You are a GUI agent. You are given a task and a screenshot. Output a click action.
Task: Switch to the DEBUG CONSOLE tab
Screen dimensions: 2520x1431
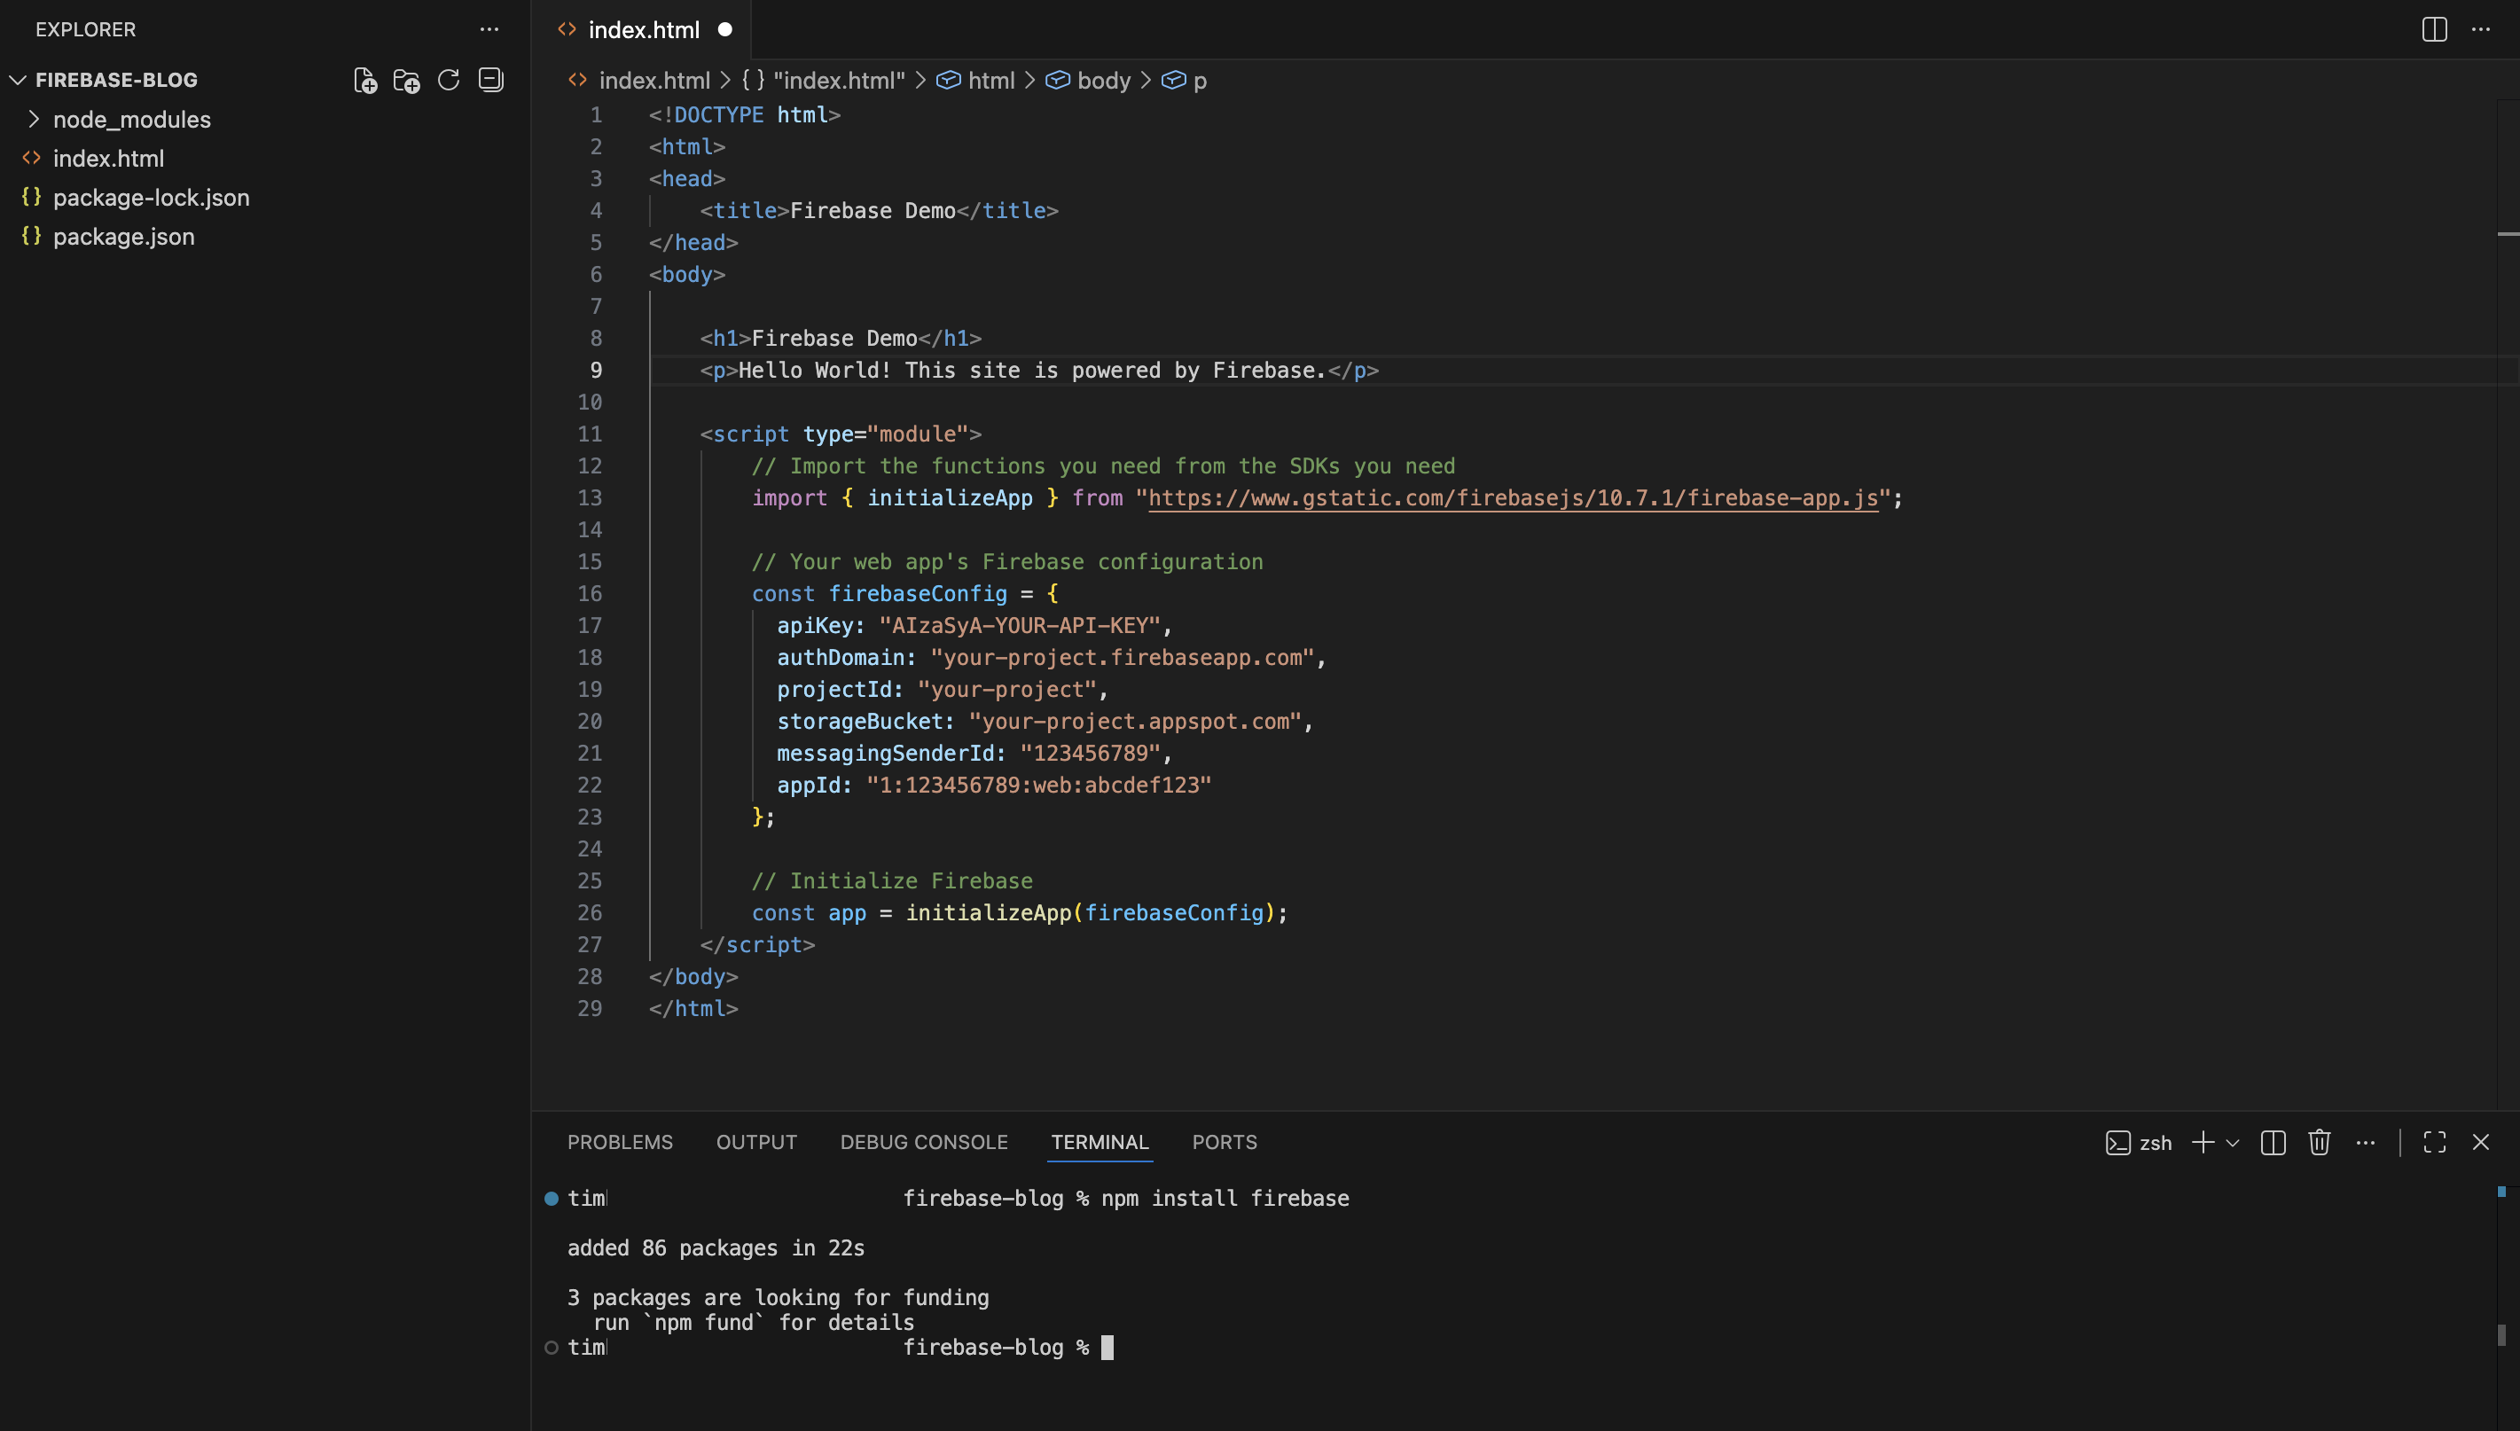click(924, 1142)
